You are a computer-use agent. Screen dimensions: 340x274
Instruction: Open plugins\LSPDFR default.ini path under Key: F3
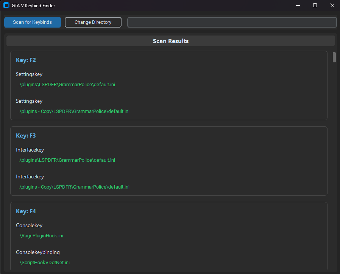coord(67,160)
